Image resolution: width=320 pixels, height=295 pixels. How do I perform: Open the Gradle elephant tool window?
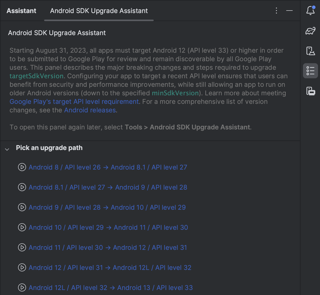point(310,31)
